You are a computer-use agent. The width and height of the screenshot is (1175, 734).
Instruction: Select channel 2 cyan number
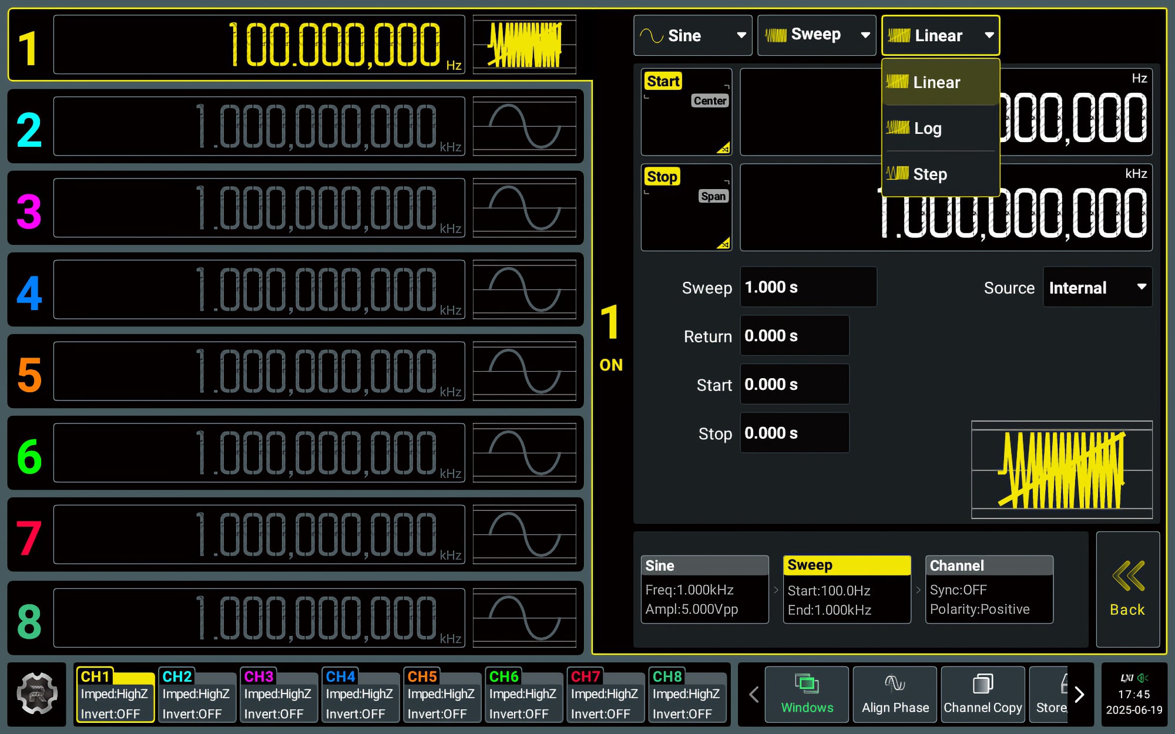29,129
